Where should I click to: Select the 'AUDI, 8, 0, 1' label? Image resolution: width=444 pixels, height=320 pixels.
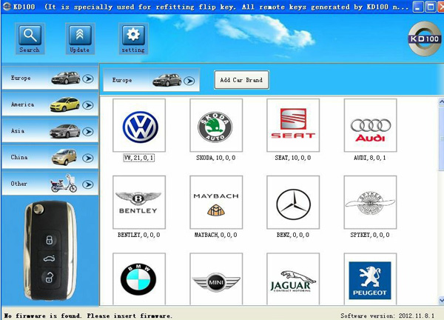pyautogui.click(x=370, y=158)
